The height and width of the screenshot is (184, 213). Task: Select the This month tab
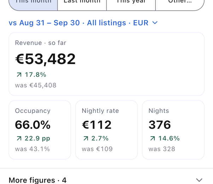coord(33,4)
